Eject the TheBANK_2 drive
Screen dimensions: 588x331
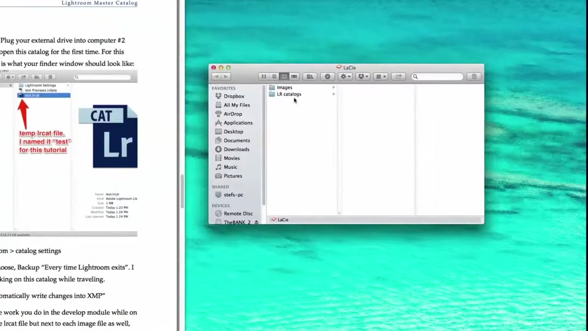point(256,222)
